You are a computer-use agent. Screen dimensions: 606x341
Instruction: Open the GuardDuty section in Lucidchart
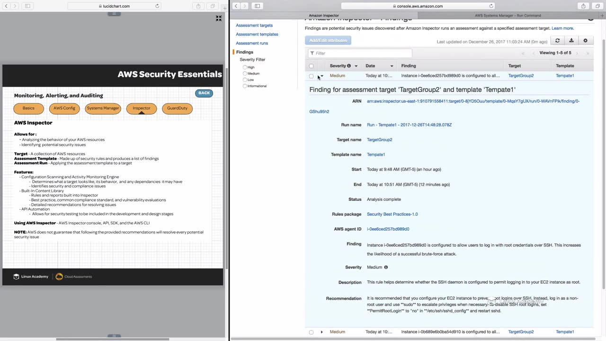pyautogui.click(x=177, y=108)
